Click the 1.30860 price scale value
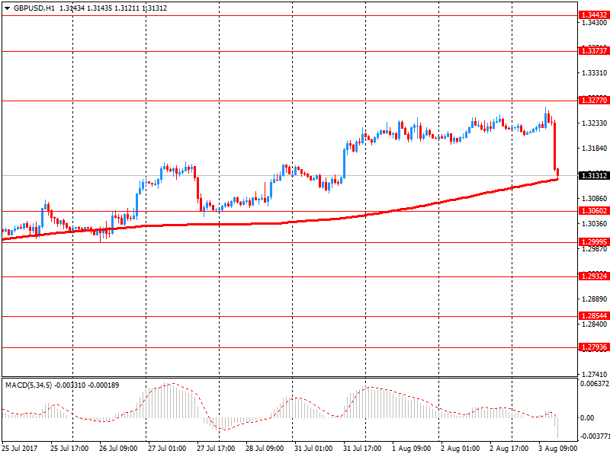610x457 pixels. tap(595, 199)
